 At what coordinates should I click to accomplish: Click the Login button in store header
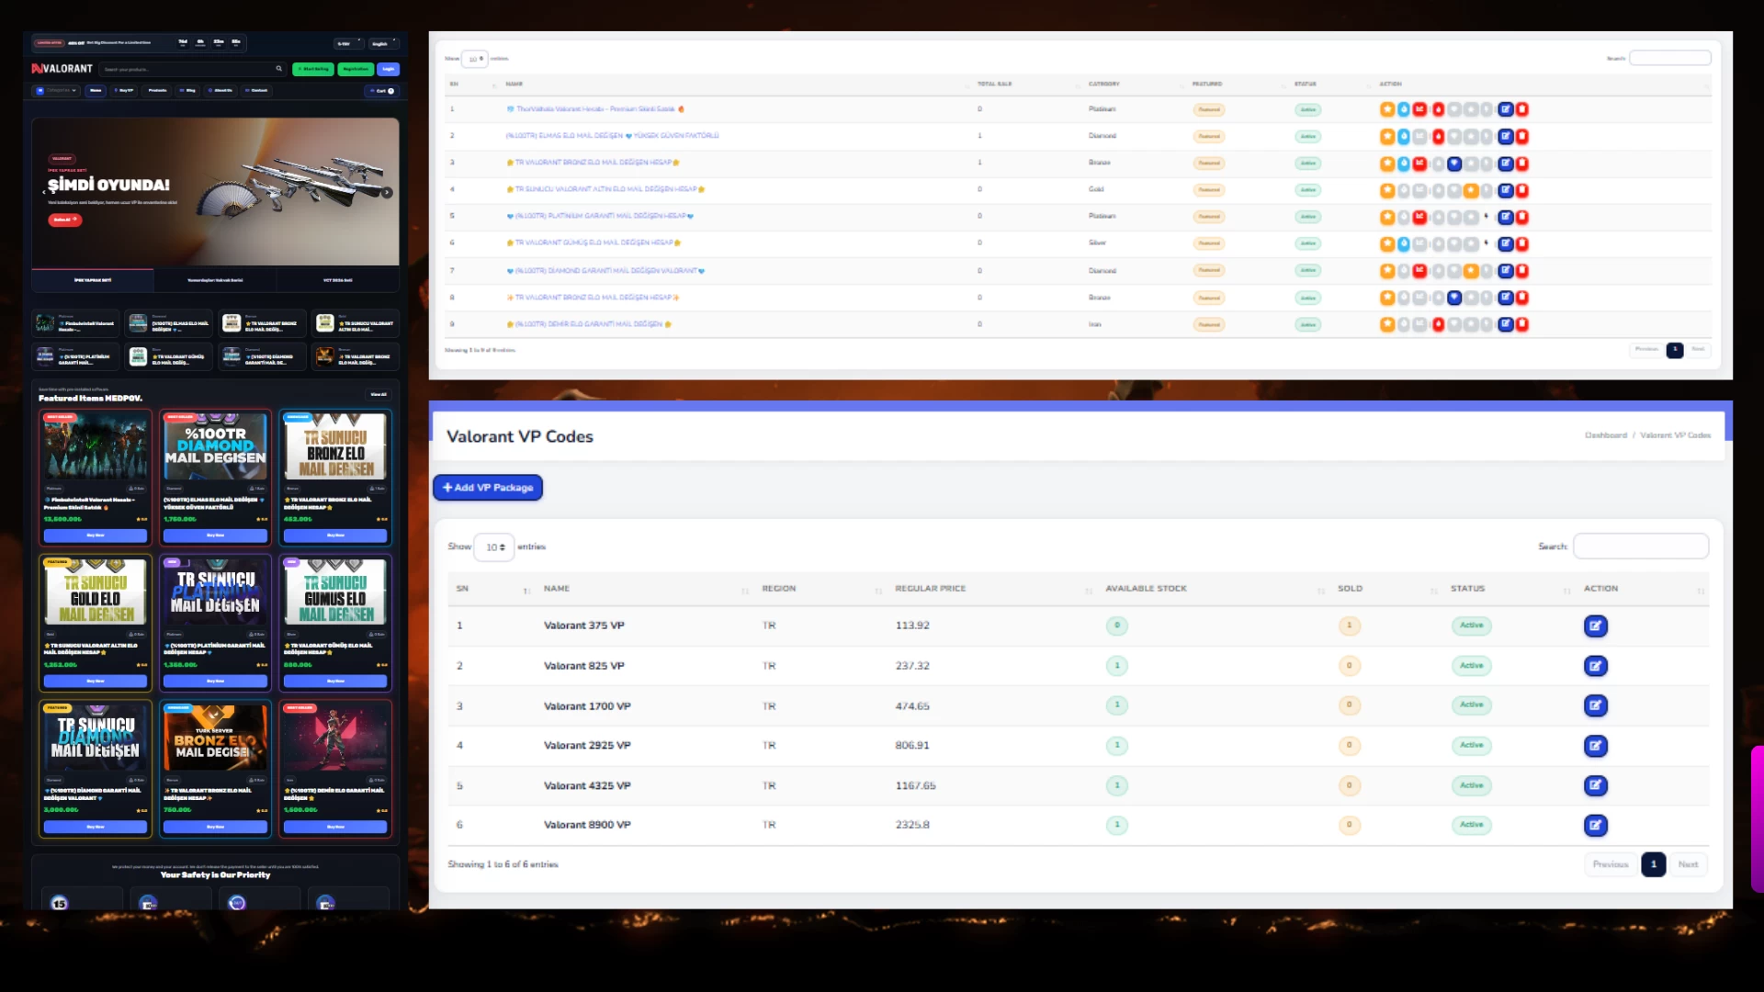[388, 69]
